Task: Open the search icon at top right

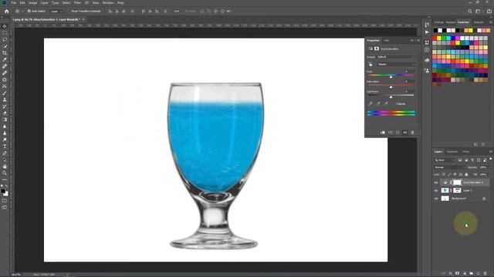Action: tap(470, 12)
